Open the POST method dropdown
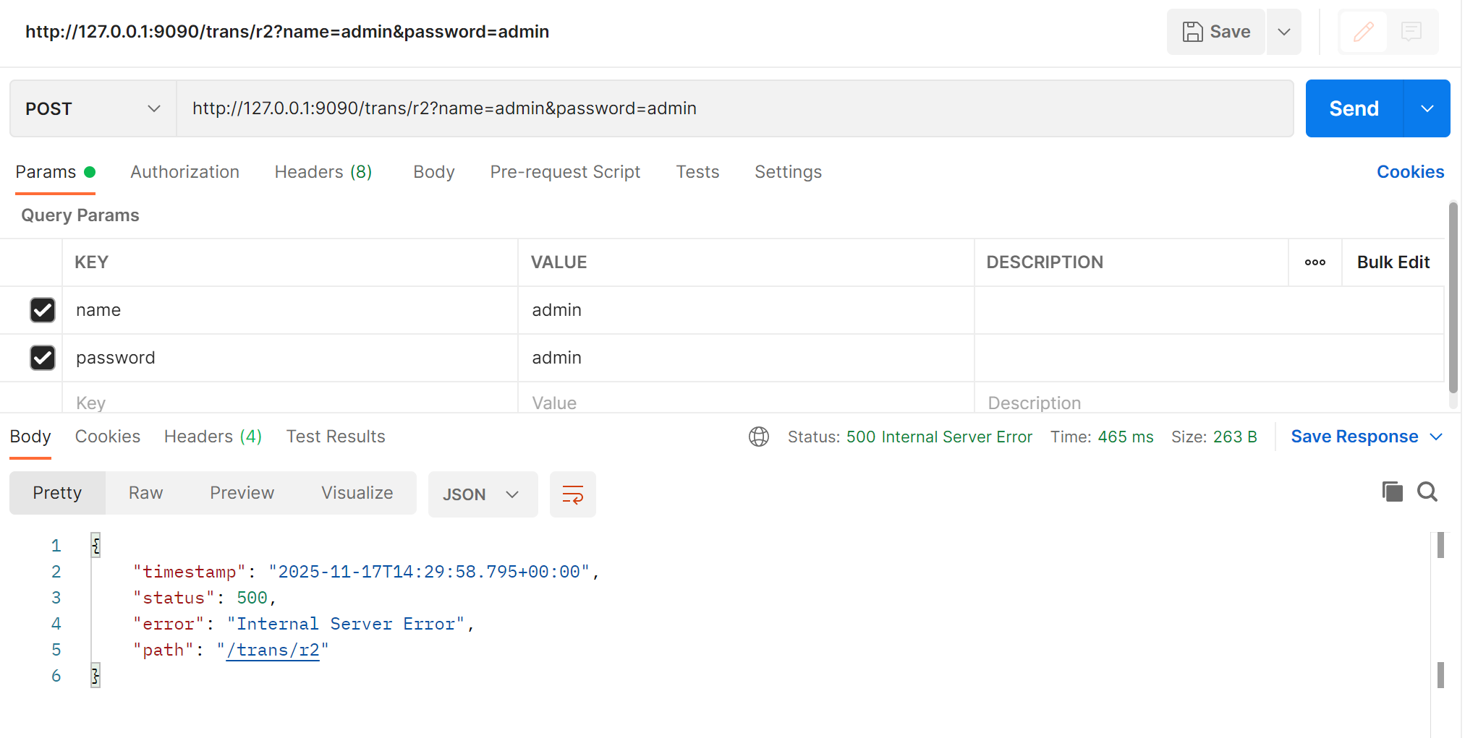The height and width of the screenshot is (738, 1465). pos(93,108)
